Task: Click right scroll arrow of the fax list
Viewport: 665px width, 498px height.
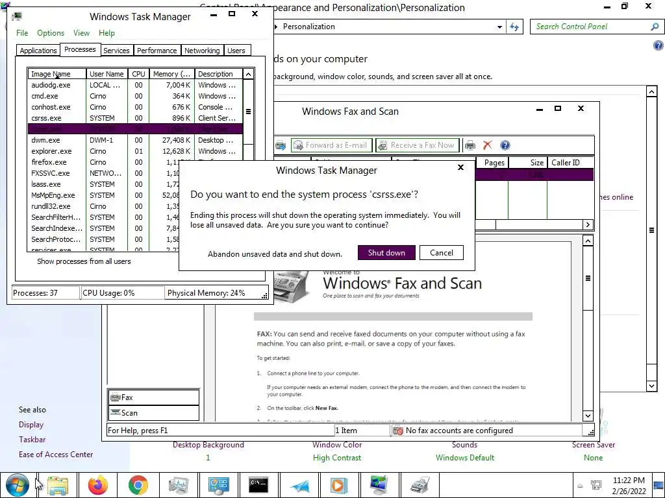Action: click(x=588, y=224)
